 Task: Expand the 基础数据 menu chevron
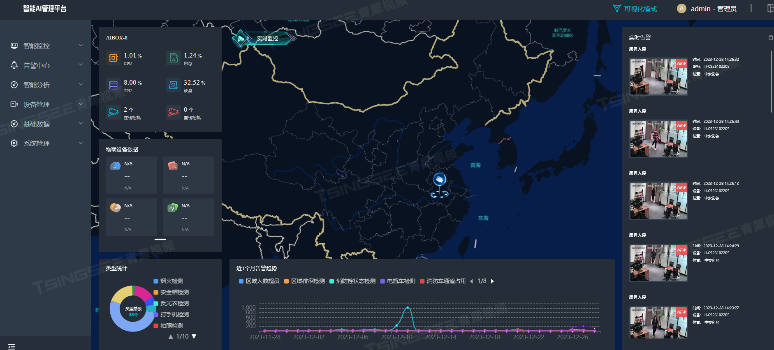click(x=81, y=123)
